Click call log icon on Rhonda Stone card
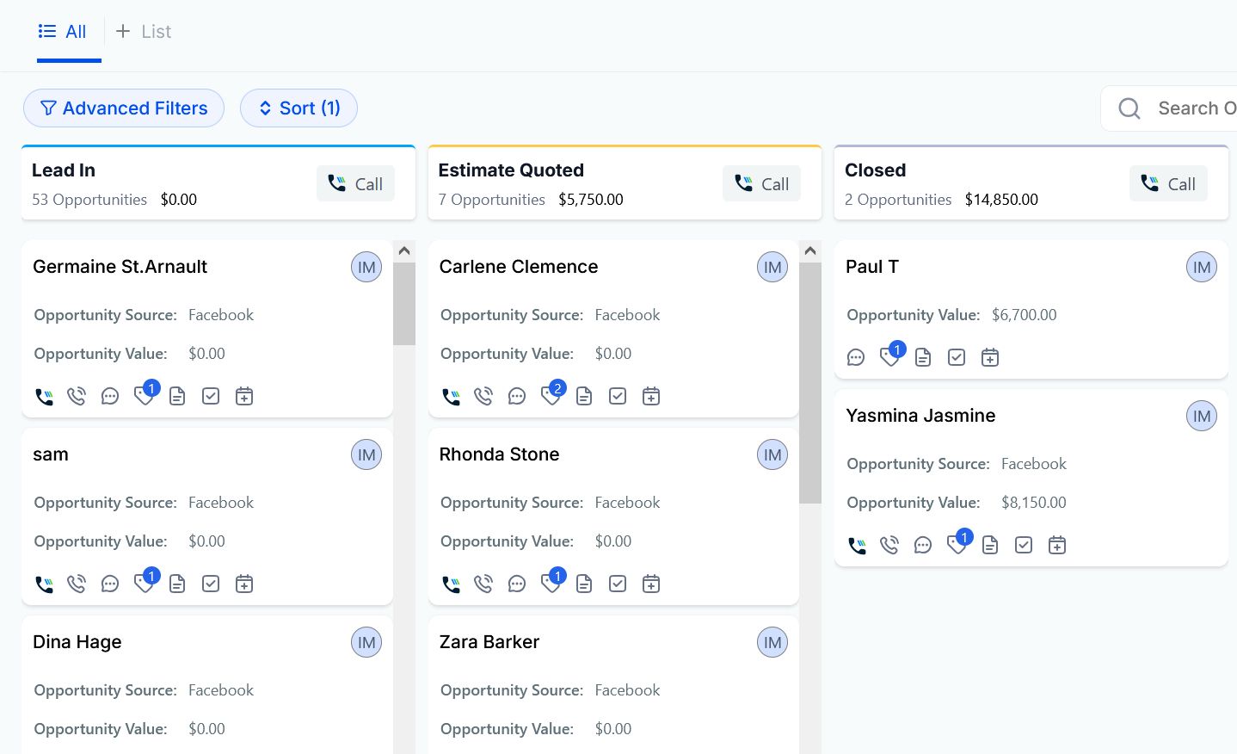 click(x=483, y=584)
